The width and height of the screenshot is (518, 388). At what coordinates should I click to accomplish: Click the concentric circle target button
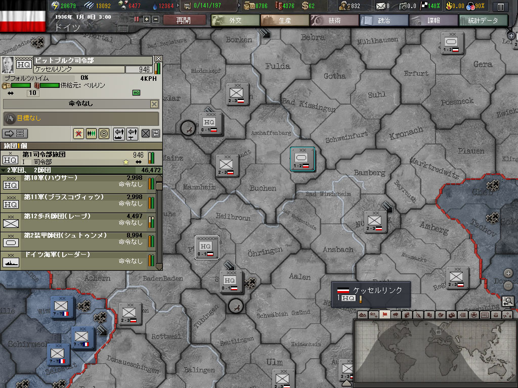104,133
